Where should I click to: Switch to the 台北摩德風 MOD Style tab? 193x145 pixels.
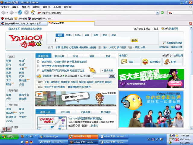[23, 23]
